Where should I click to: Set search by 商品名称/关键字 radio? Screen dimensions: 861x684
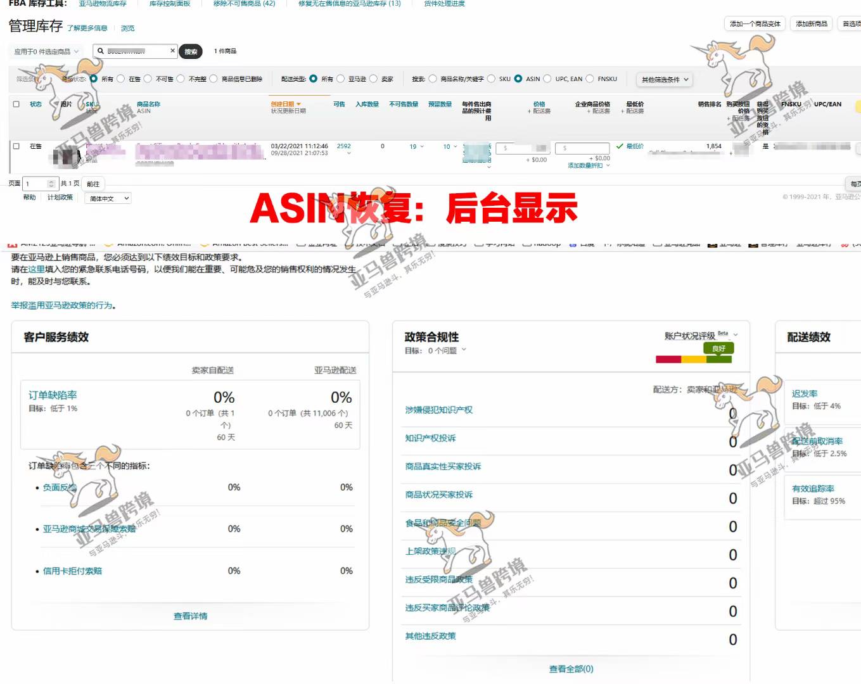[x=433, y=79]
